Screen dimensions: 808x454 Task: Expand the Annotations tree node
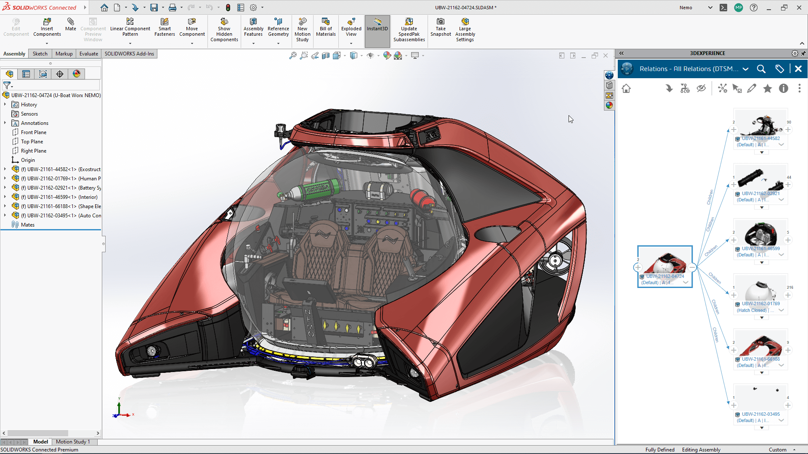pos(5,123)
